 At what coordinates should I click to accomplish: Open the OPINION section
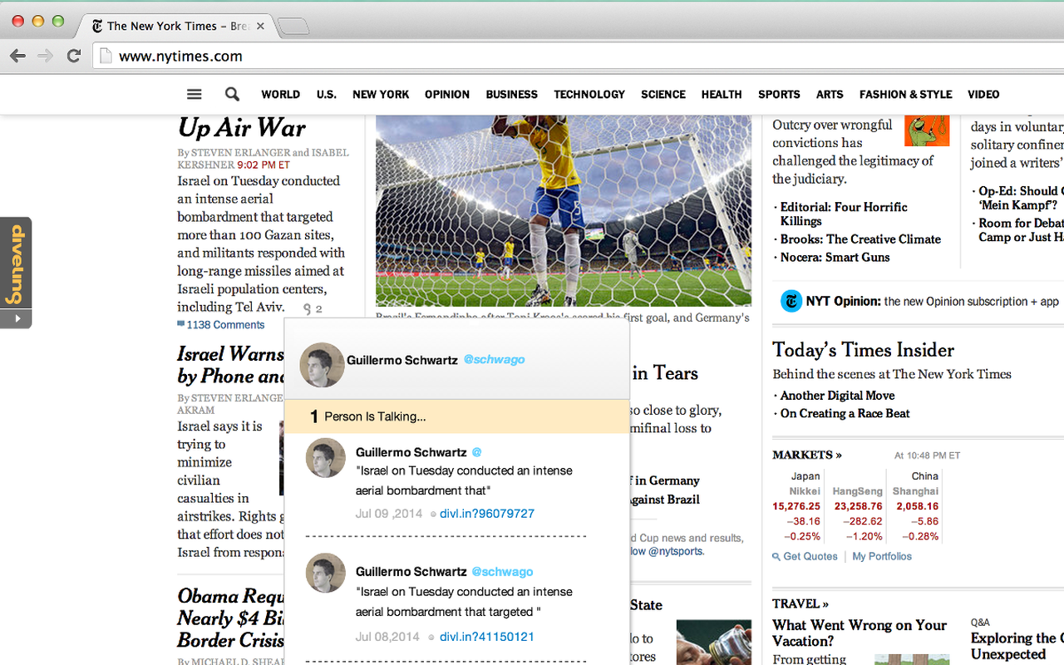447,95
